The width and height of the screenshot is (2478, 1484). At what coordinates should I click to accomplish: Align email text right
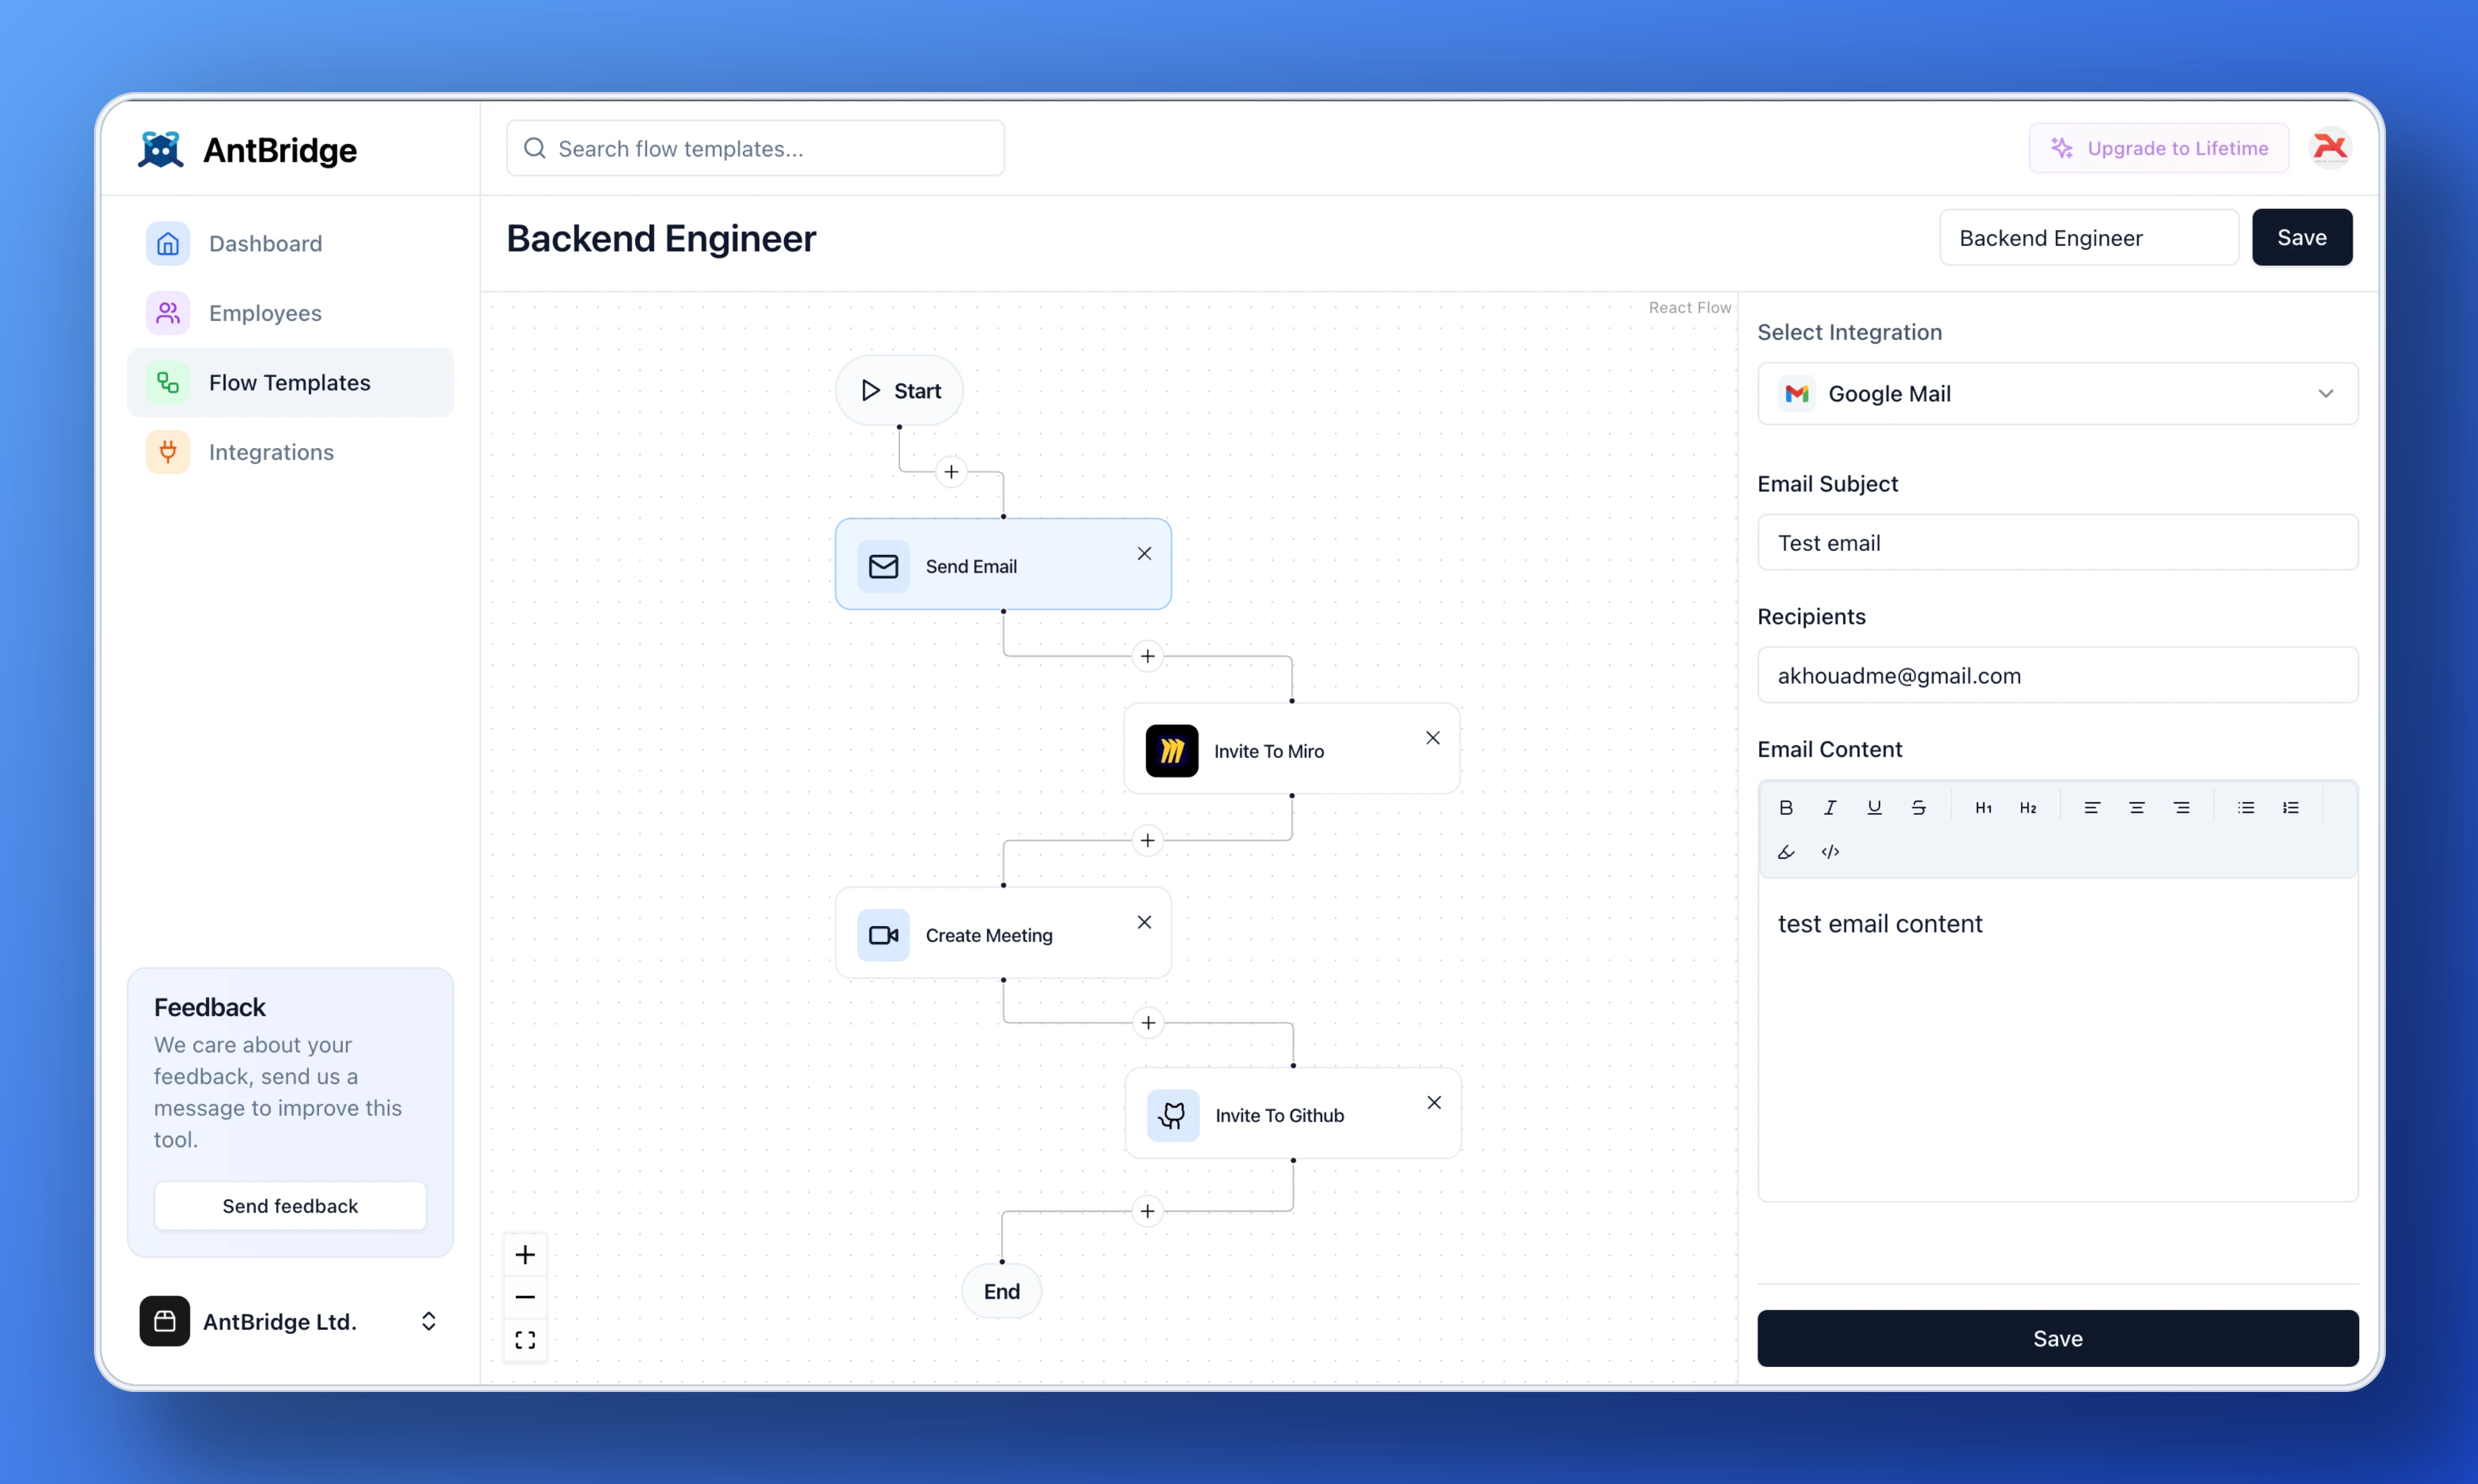click(2181, 807)
